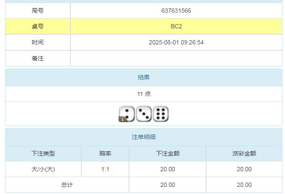Click the die showing two dots

pyautogui.click(x=127, y=113)
